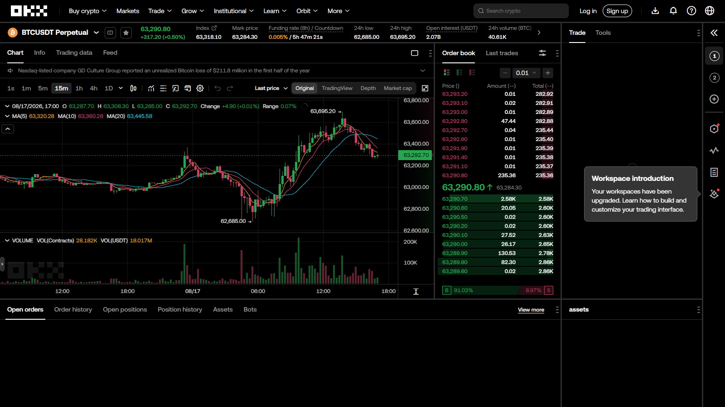Open the download app icon
Screen dimensions: 725x407
(x=655, y=11)
